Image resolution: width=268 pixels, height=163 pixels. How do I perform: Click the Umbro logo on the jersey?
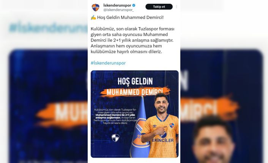[x=154, y=126]
